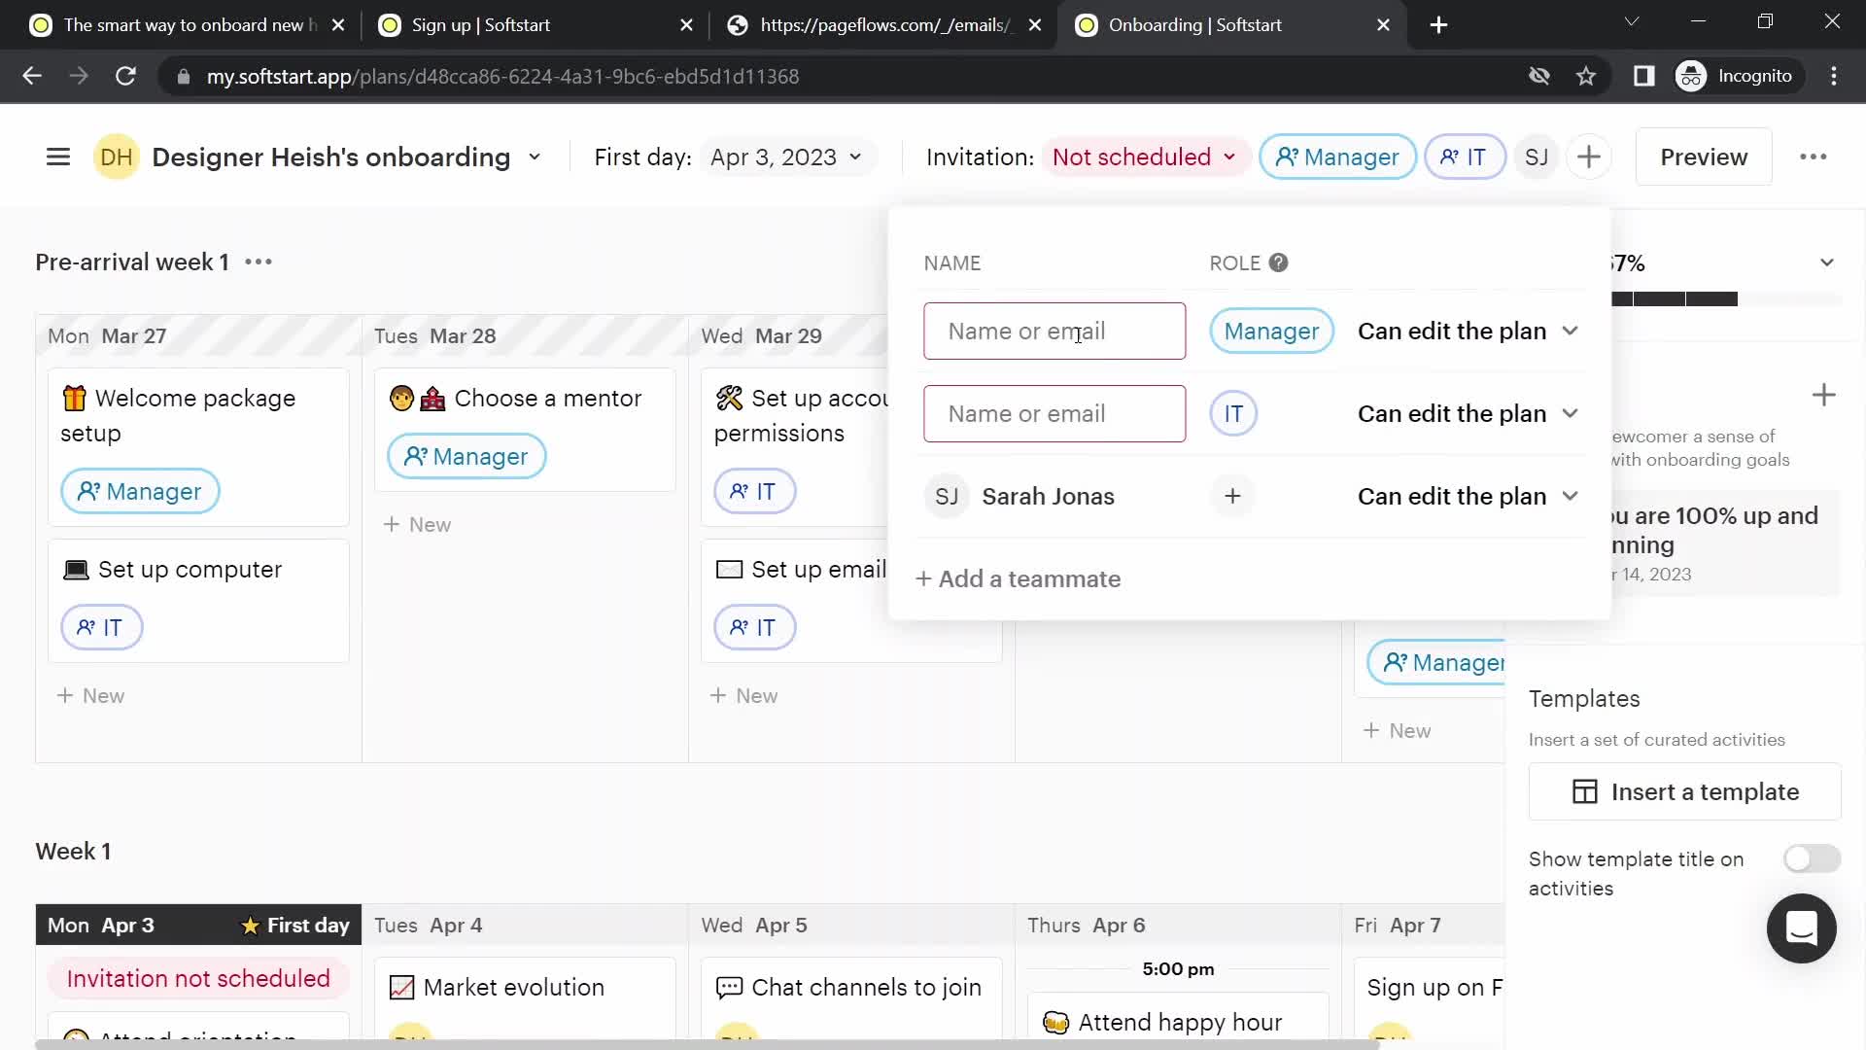Click the hamburger menu icon
1866x1050 pixels.
tap(57, 157)
